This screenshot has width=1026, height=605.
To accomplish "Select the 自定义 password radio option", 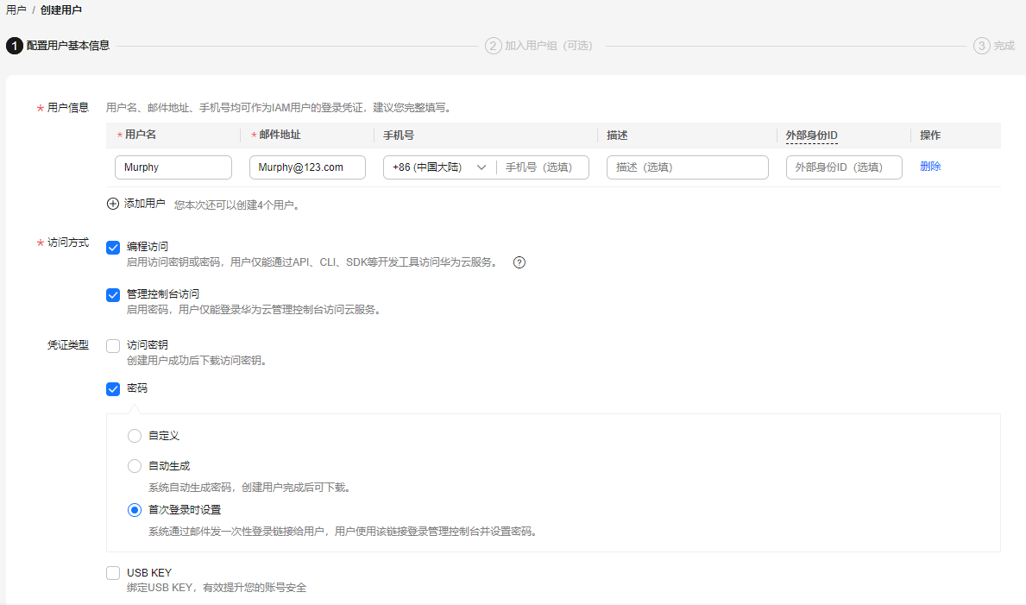I will click(x=135, y=436).
